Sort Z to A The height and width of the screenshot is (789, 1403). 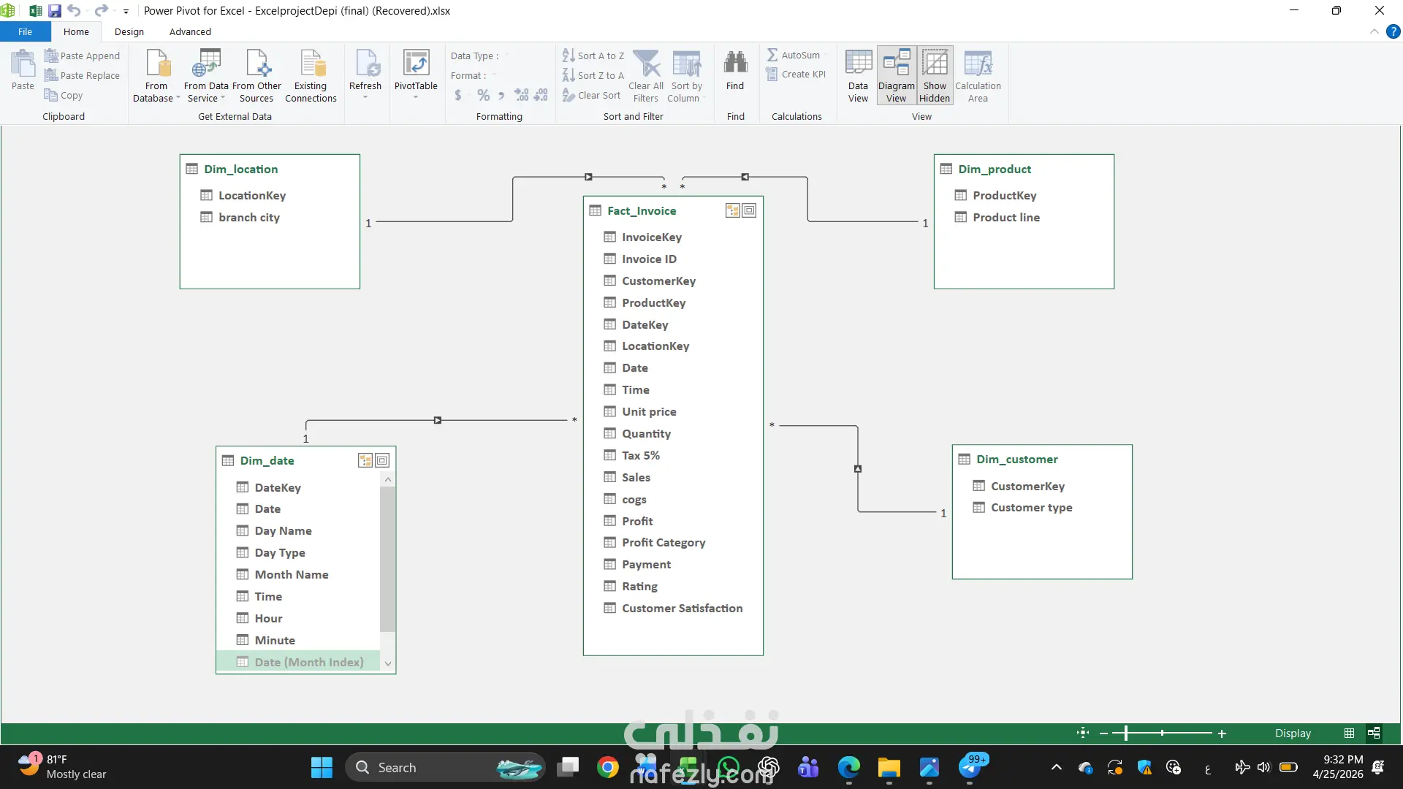click(x=593, y=75)
